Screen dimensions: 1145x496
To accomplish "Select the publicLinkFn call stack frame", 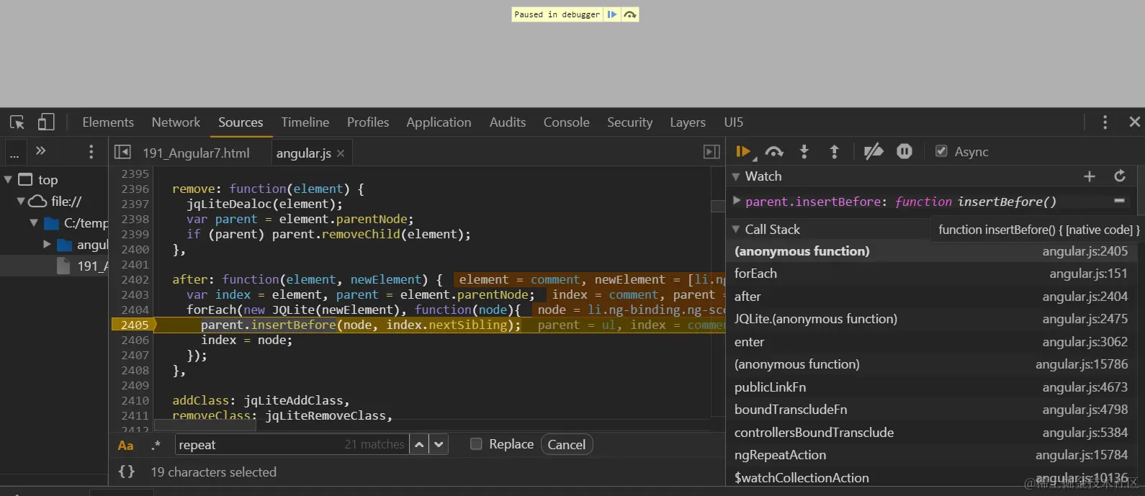I will pos(931,387).
